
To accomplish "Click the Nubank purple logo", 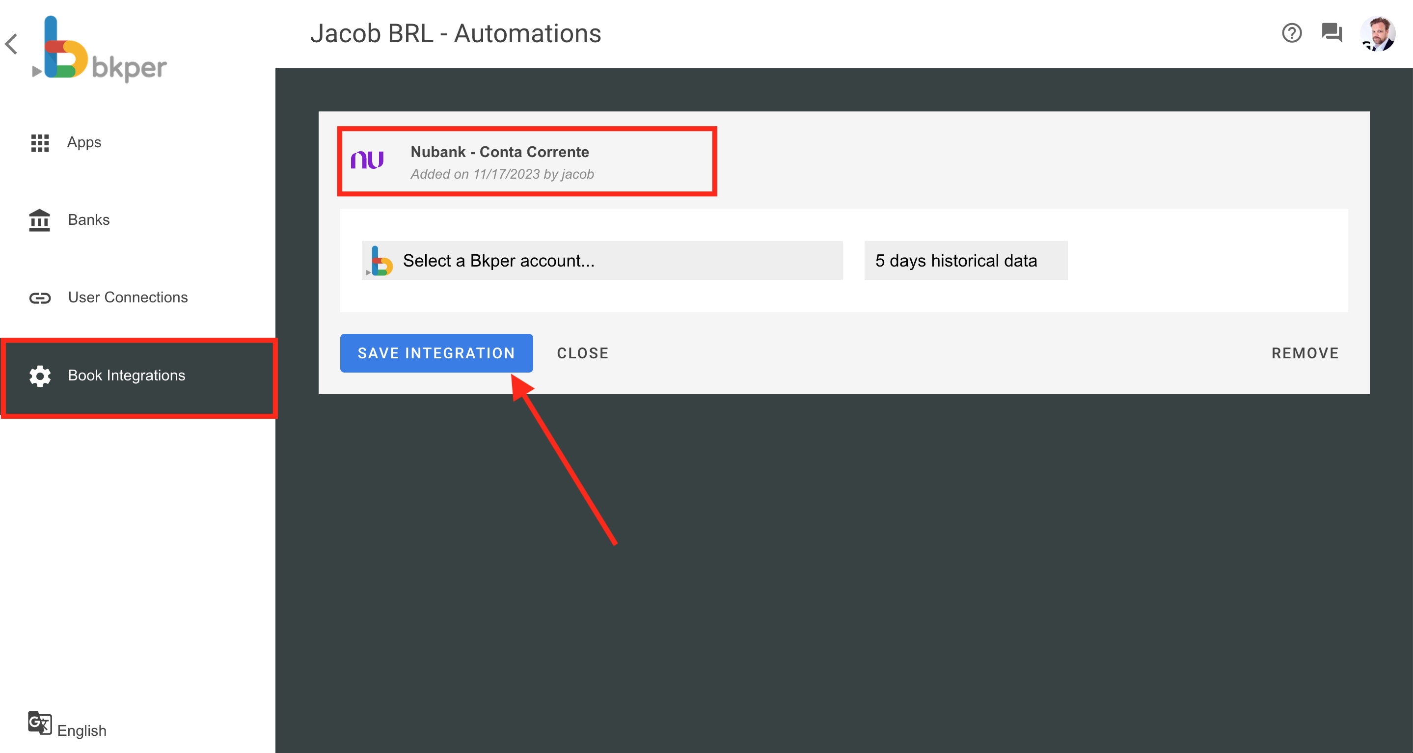I will coord(367,161).
